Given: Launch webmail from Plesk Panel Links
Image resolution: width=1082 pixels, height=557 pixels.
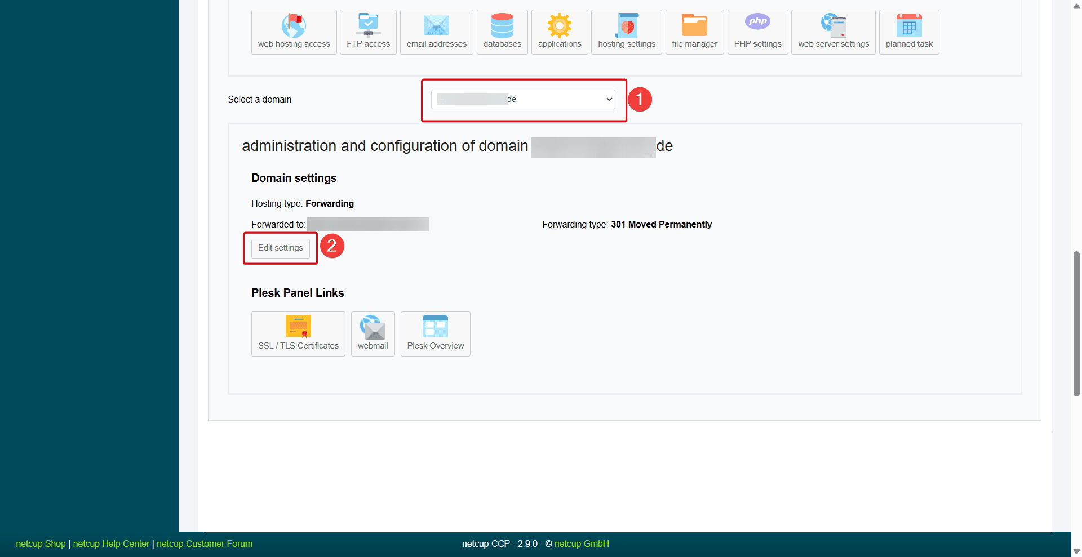Looking at the screenshot, I should click(373, 333).
